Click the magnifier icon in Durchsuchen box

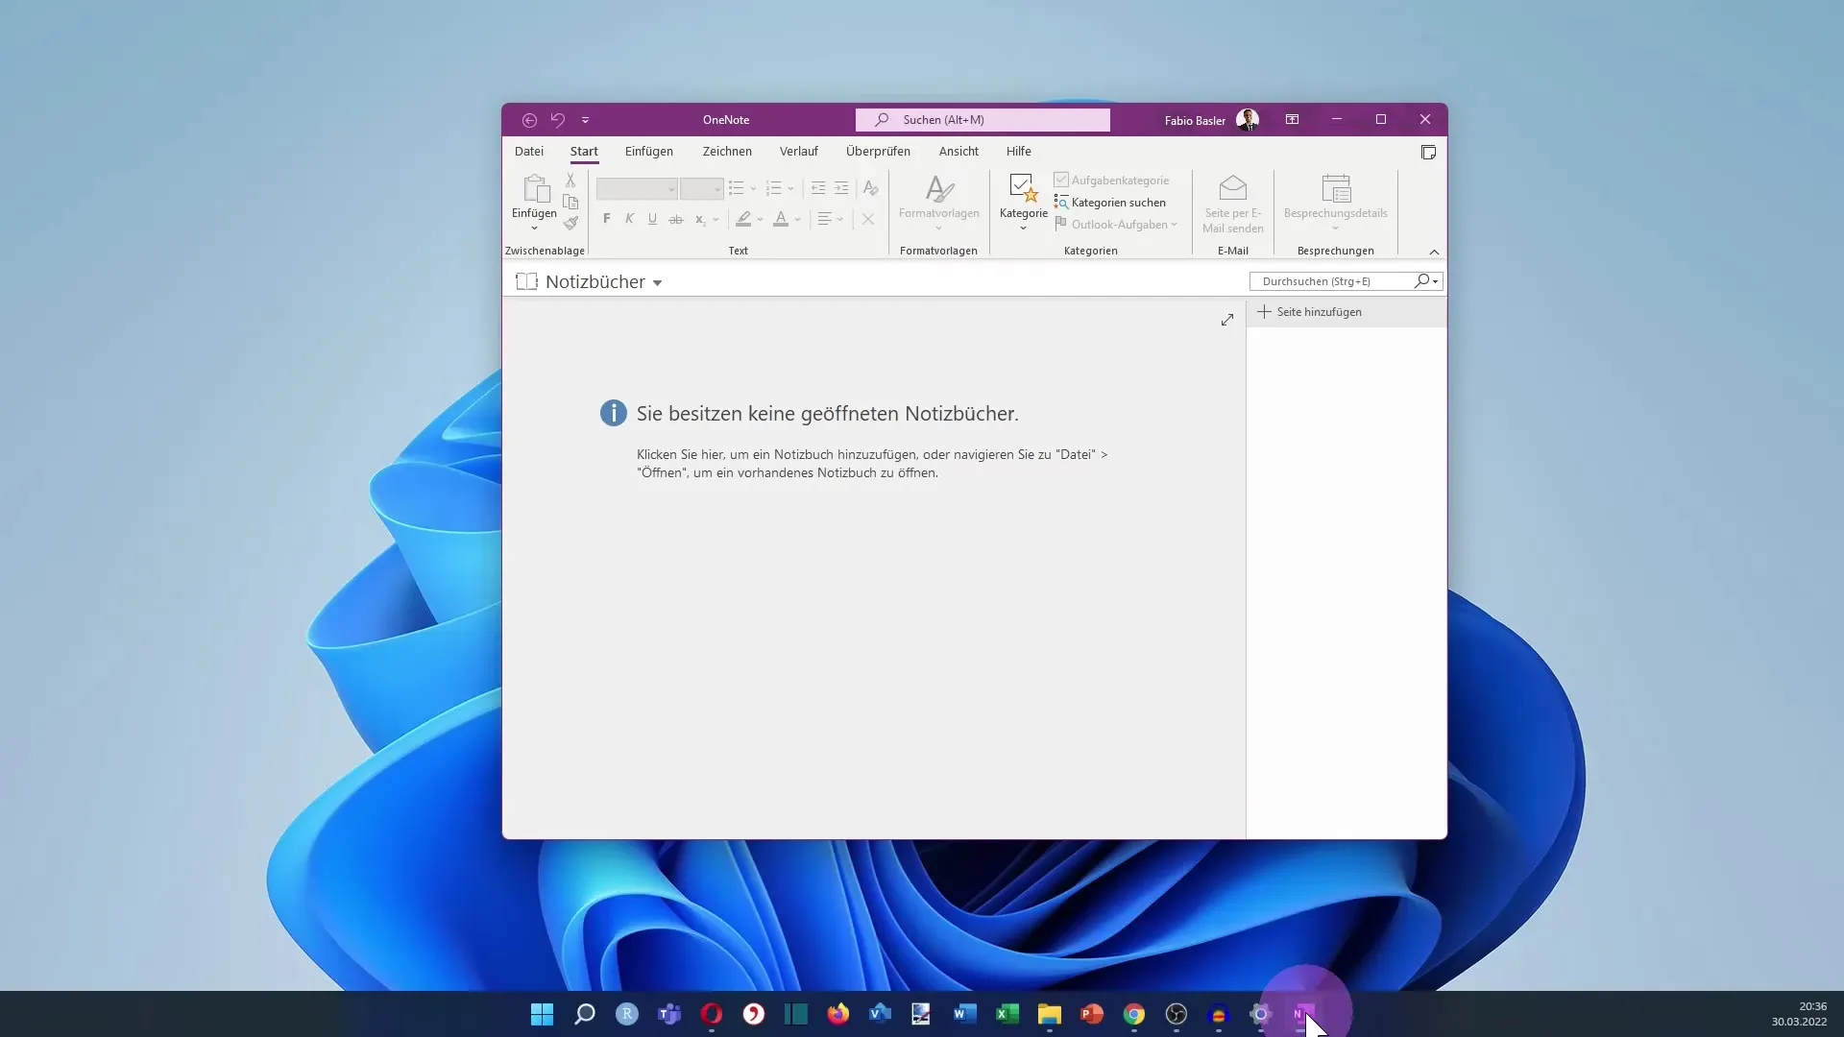pyautogui.click(x=1421, y=280)
